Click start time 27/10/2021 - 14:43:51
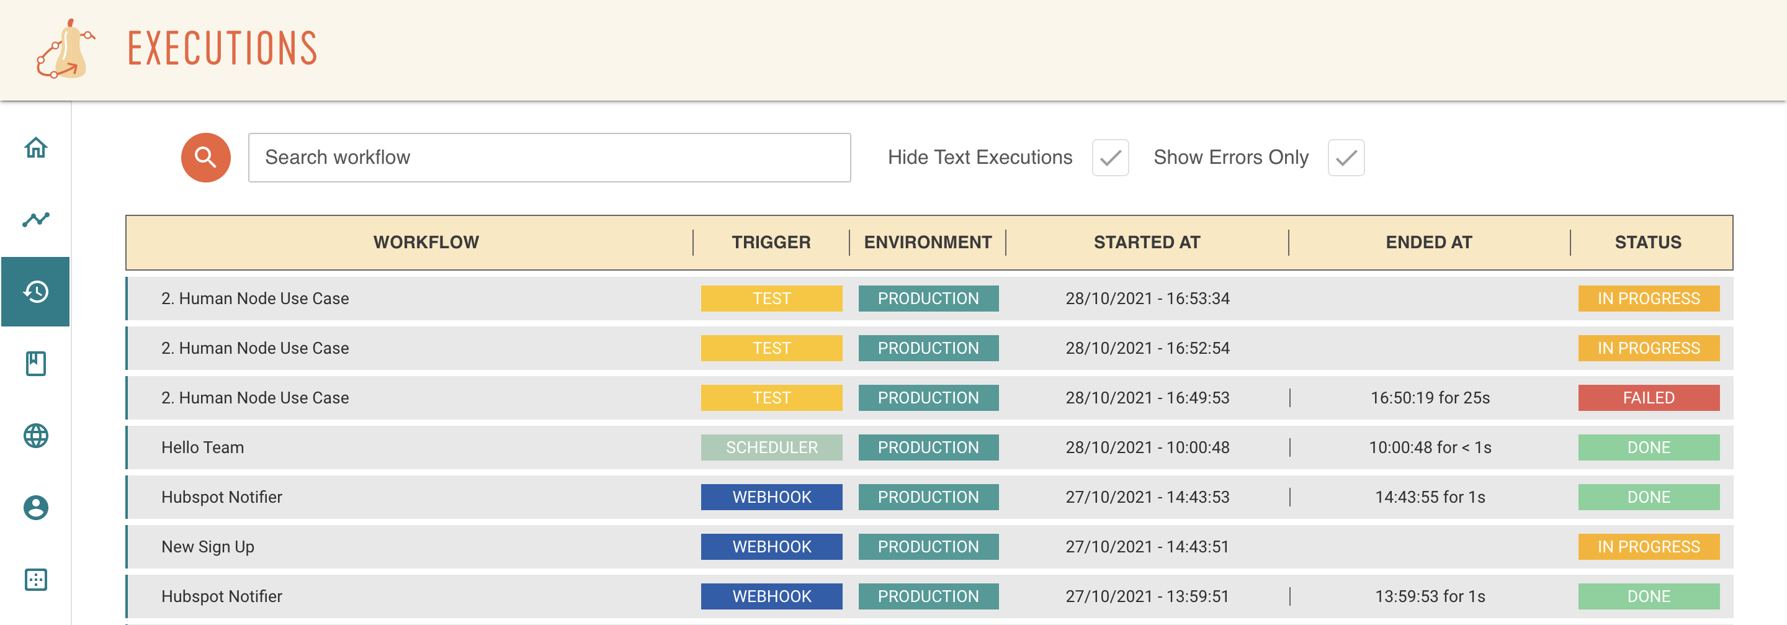This screenshot has height=625, width=1787. tap(1147, 547)
